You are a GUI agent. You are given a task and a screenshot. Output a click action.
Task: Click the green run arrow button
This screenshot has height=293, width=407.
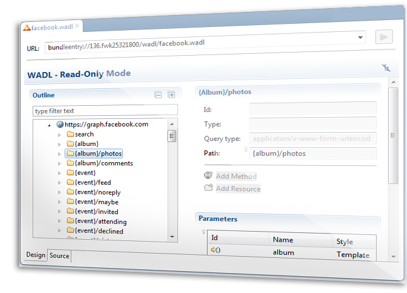(x=383, y=37)
